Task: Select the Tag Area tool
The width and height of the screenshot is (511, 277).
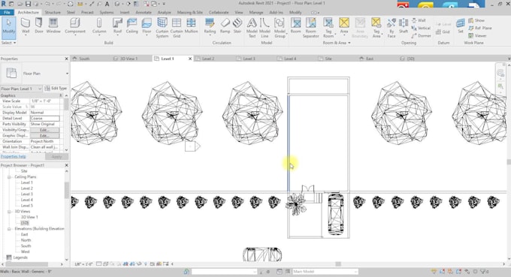Action: (x=376, y=28)
